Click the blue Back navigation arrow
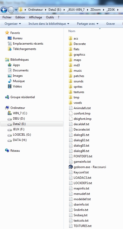This screenshot has width=123, height=229. [4, 10]
